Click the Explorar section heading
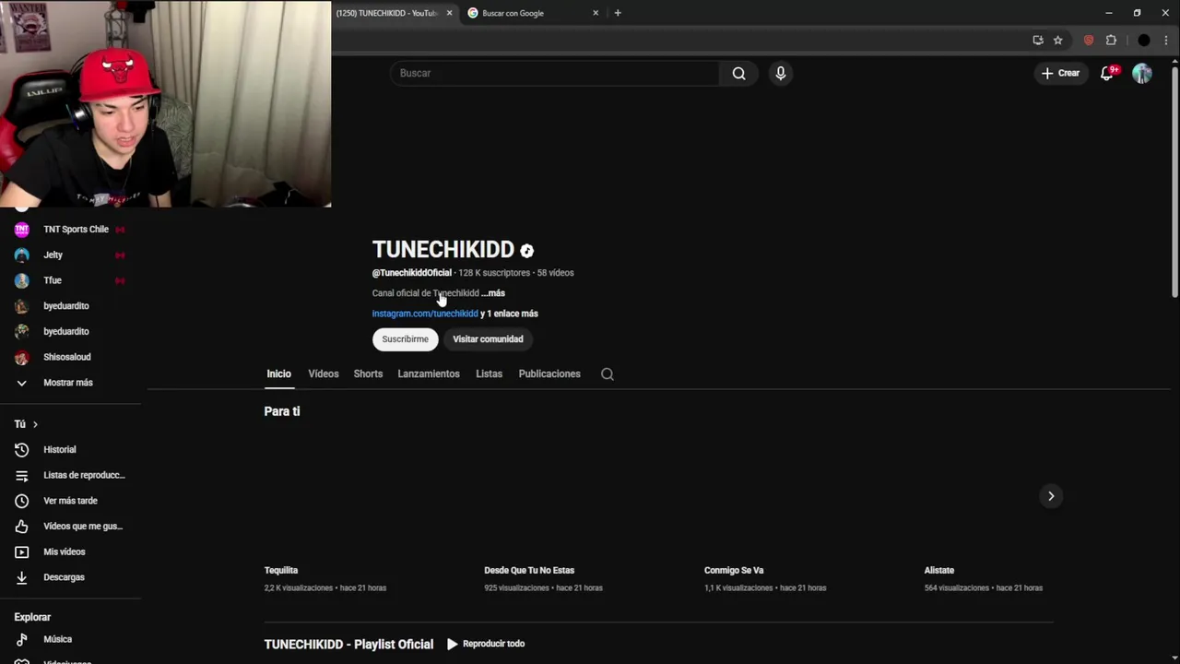The image size is (1180, 664). (x=32, y=617)
